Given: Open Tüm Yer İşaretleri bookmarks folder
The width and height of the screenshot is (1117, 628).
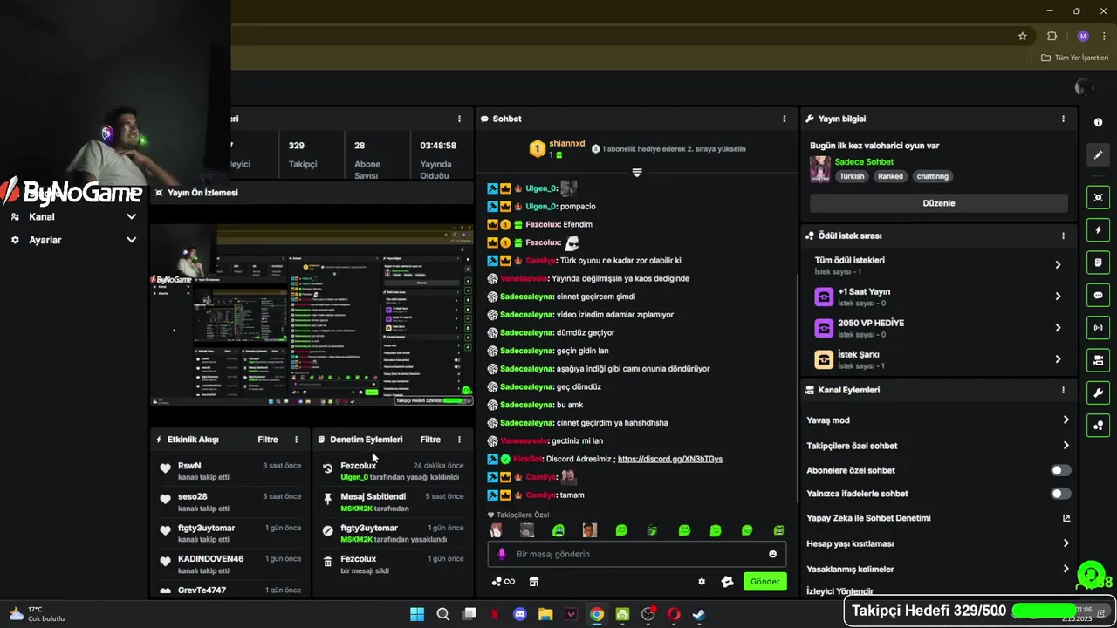Looking at the screenshot, I should [x=1075, y=58].
